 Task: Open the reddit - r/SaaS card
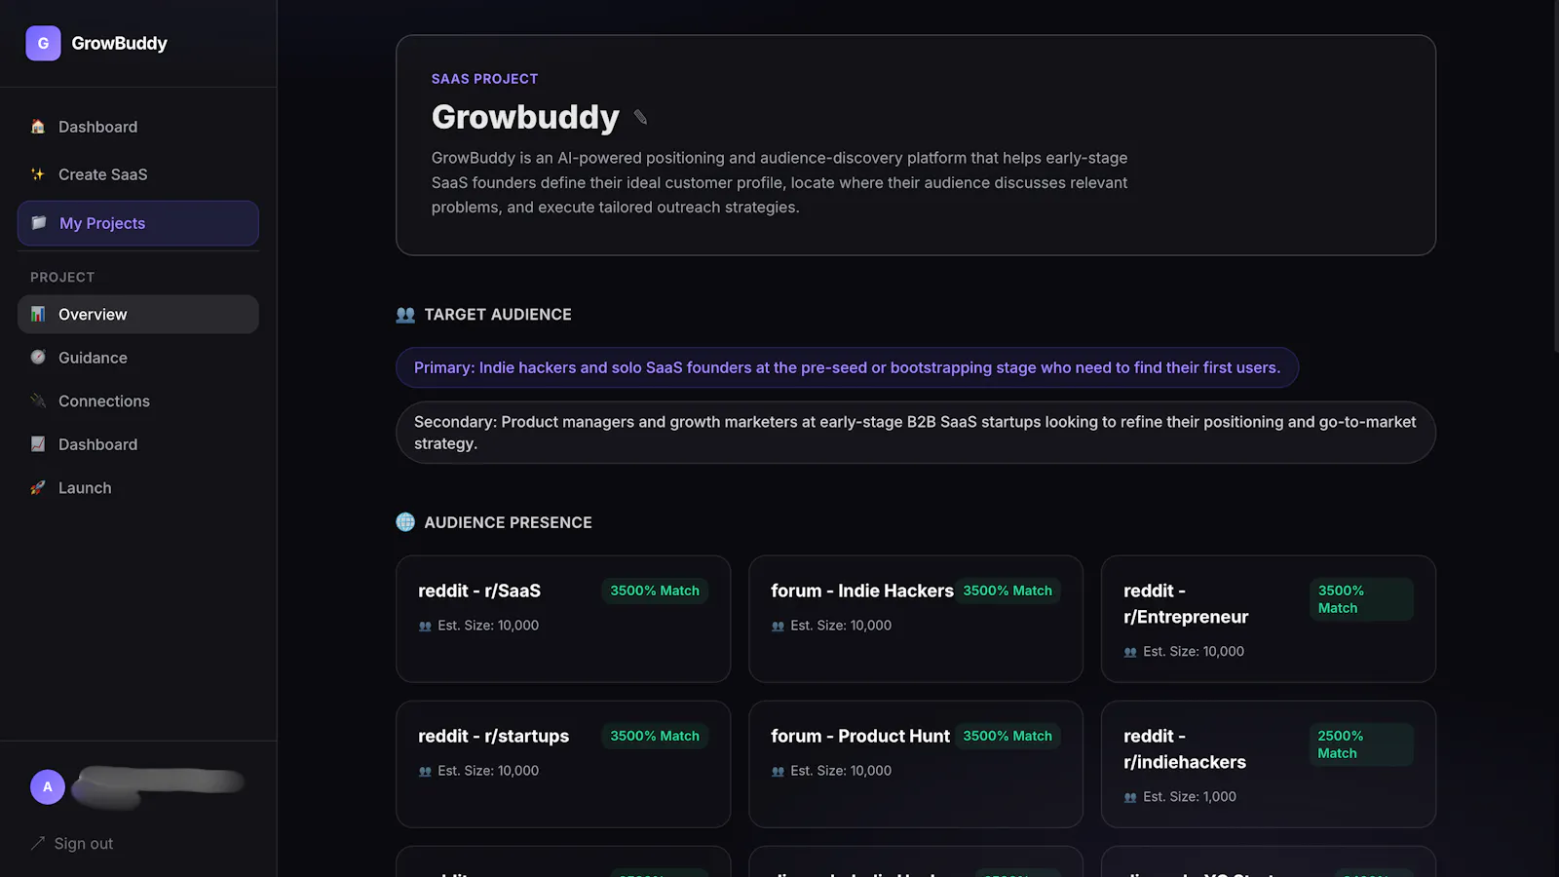point(563,619)
